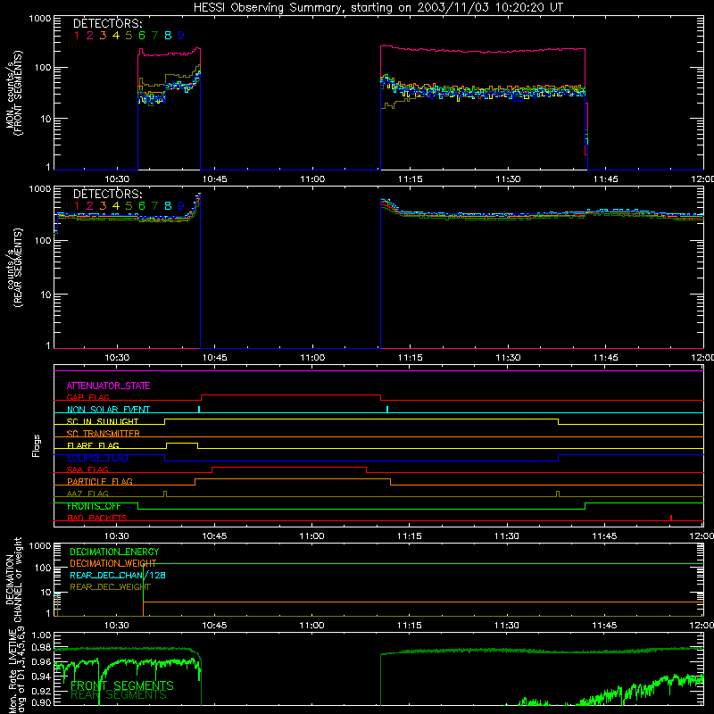714x714 pixels.
Task: Pick detector 3 legend number in rear segments panel
Action: click(103, 206)
